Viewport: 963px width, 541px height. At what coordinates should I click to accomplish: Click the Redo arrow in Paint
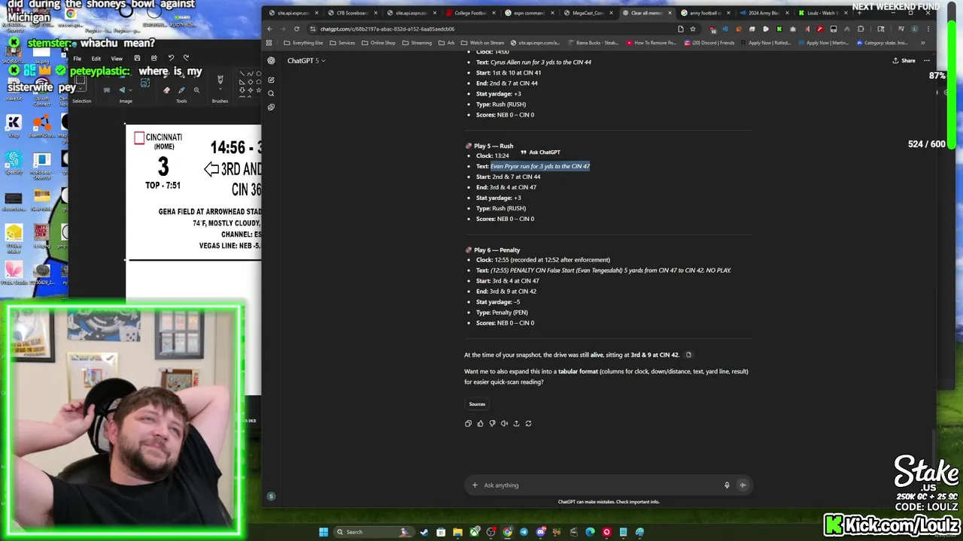pyautogui.click(x=186, y=58)
